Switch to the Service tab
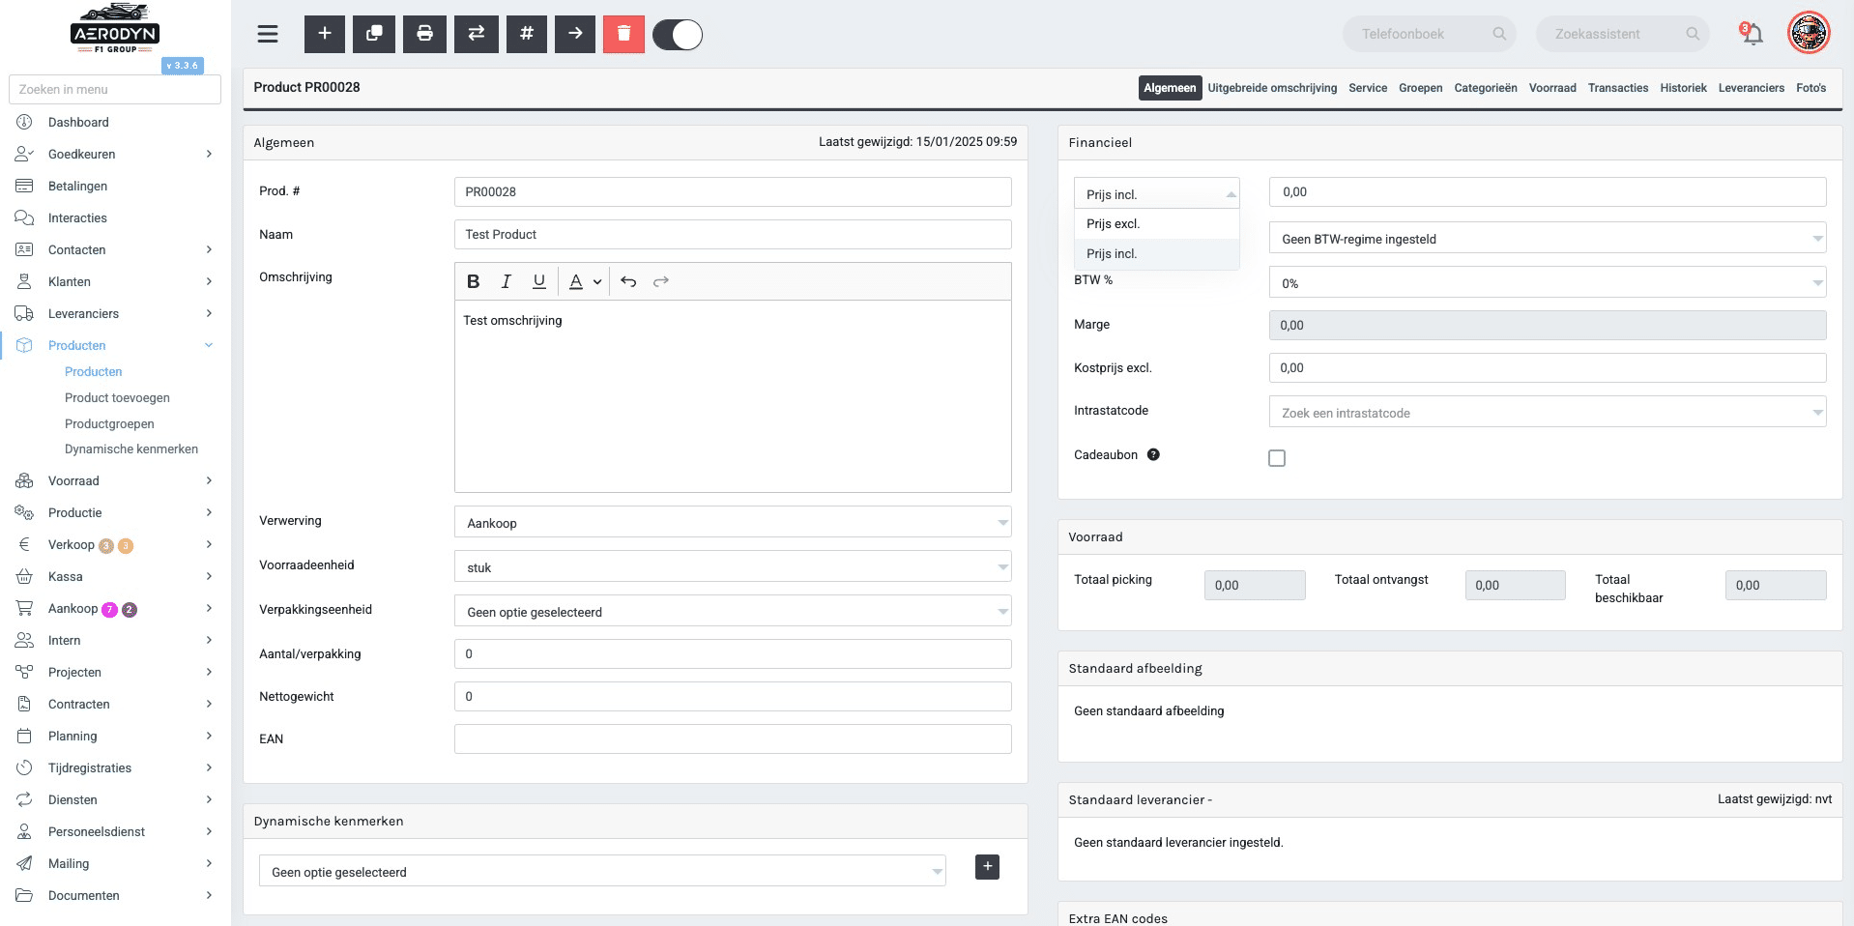1854x926 pixels. (x=1368, y=88)
